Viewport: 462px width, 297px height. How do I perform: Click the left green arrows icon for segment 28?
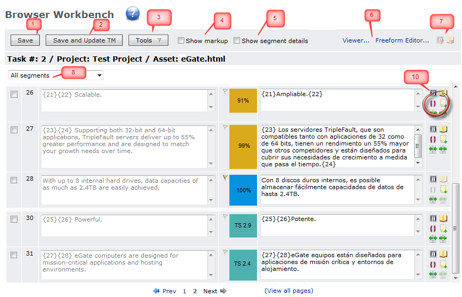coord(433,199)
